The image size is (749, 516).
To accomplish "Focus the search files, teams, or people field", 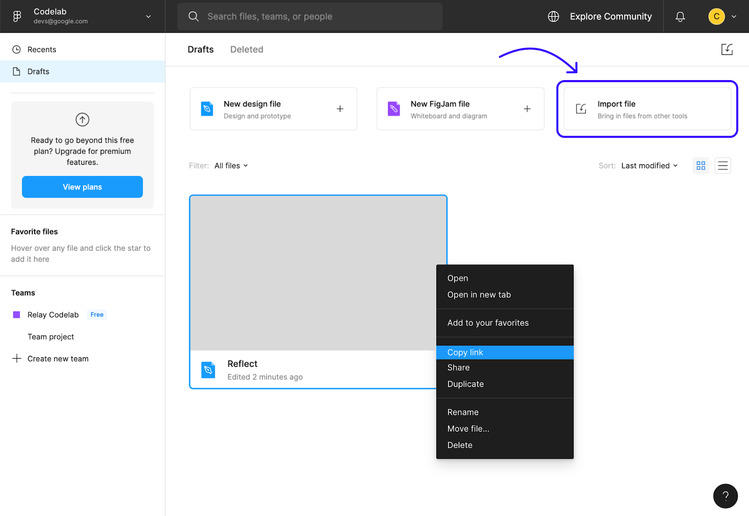I will tap(310, 16).
